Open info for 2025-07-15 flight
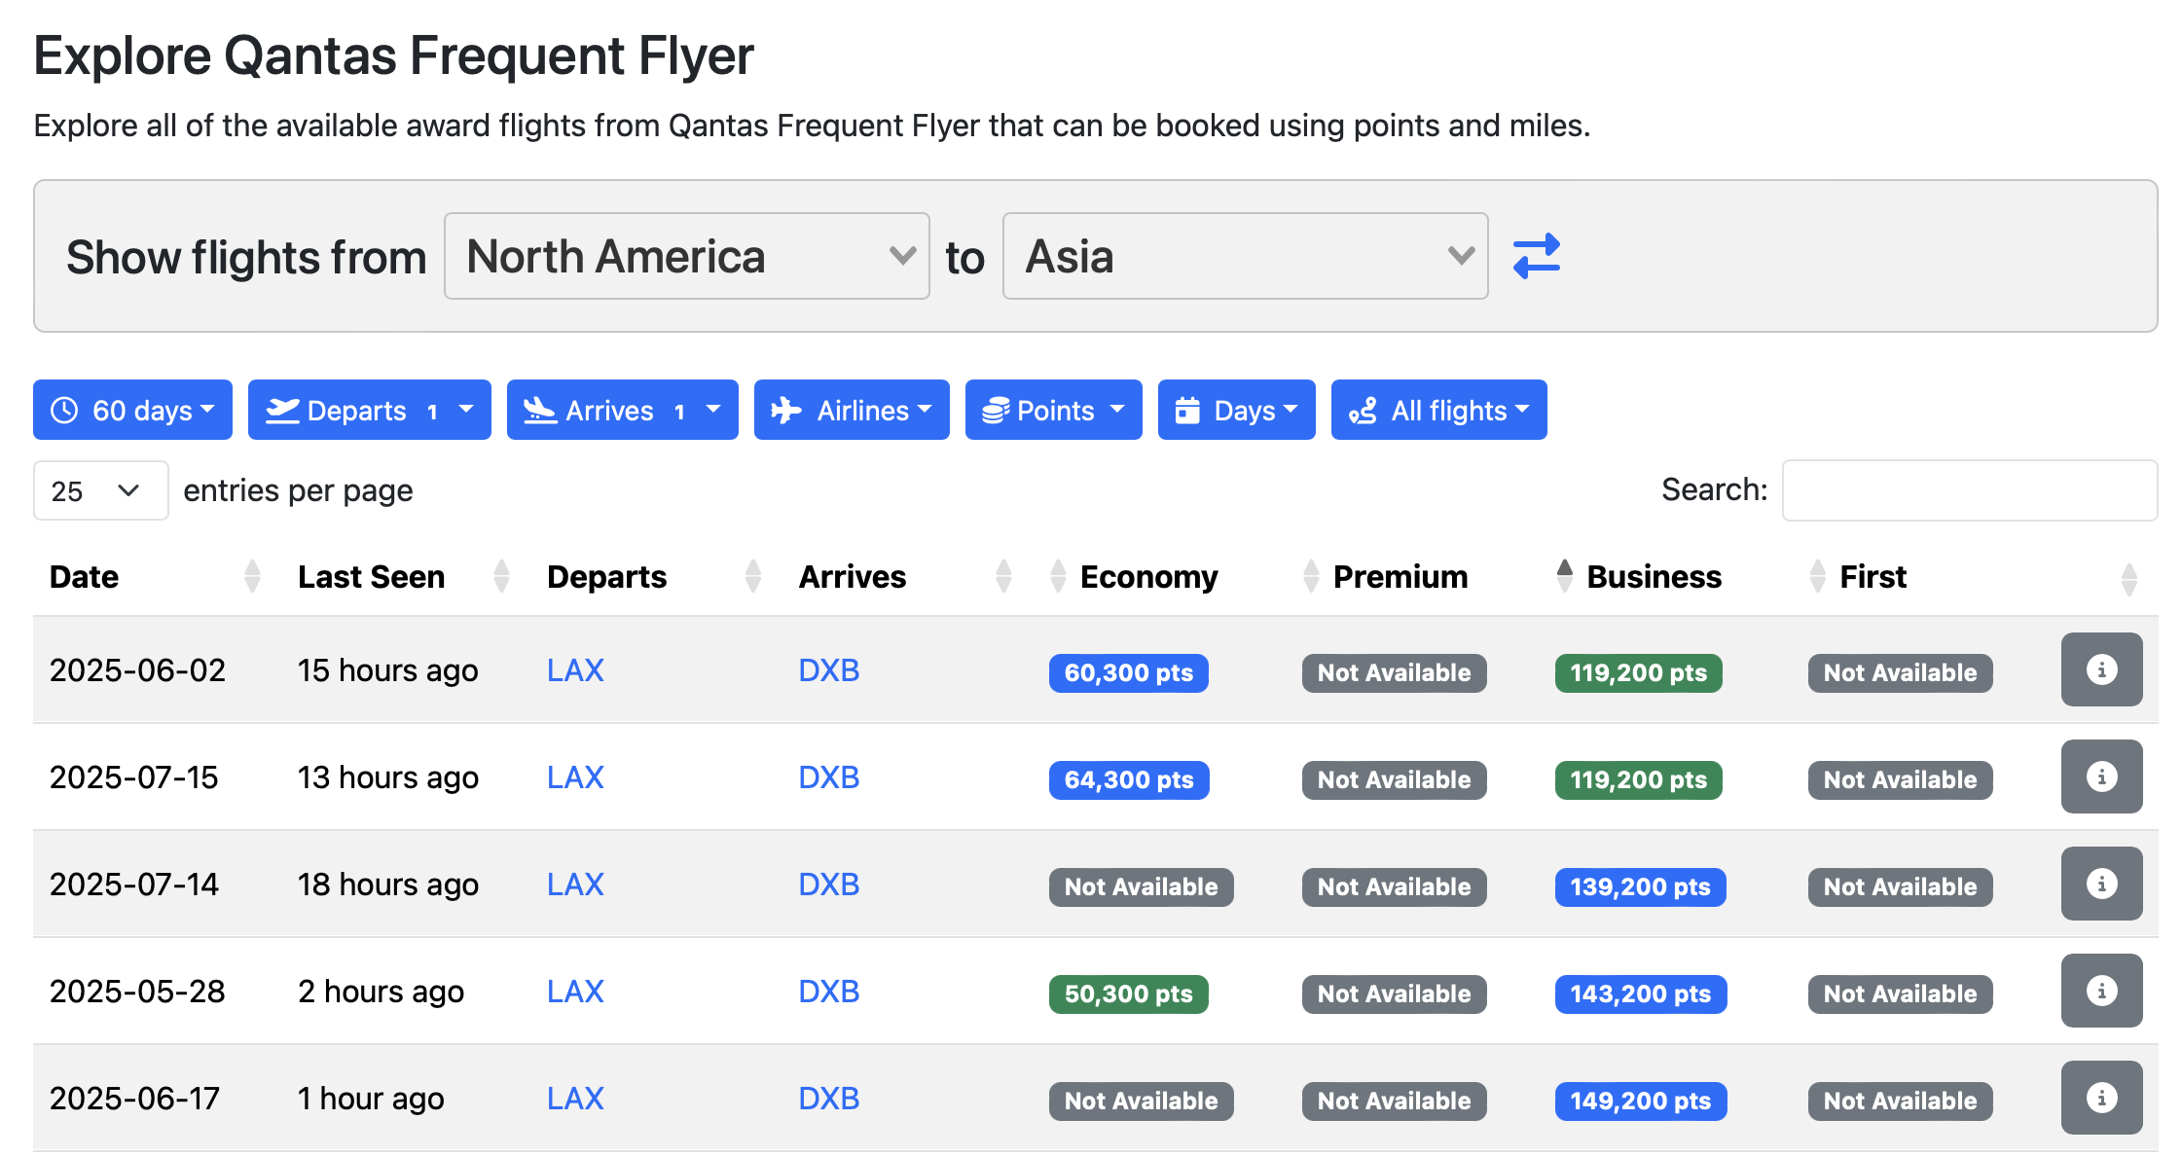This screenshot has height=1156, width=2182. 2100,777
